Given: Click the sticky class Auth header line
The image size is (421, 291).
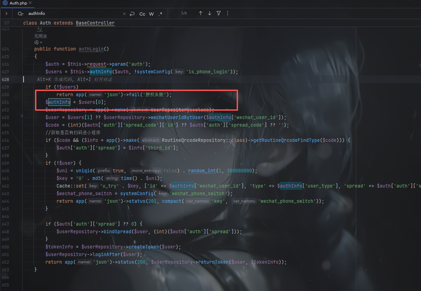Looking at the screenshot, I should pos(69,23).
